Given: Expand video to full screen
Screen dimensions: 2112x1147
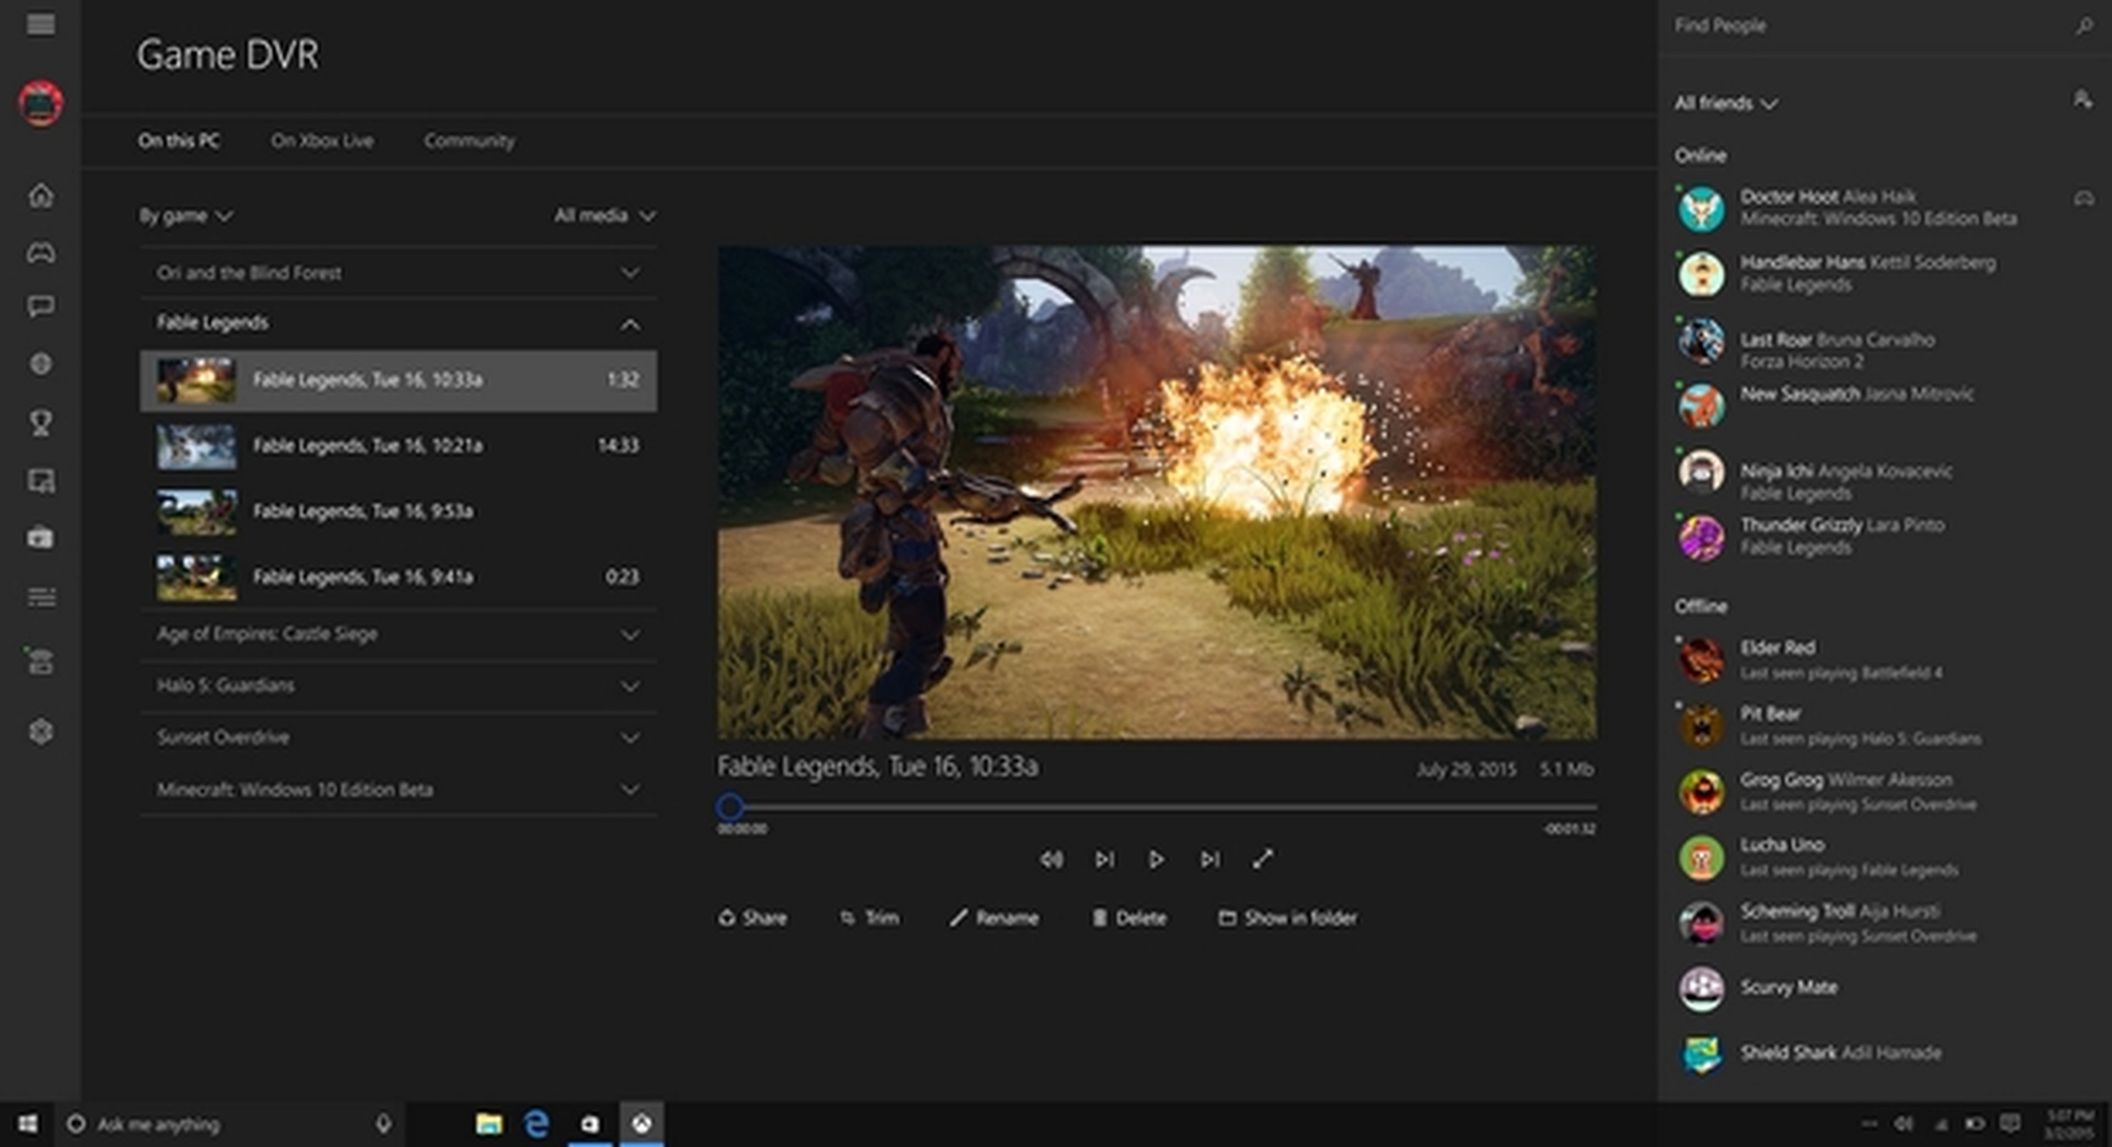Looking at the screenshot, I should [x=1263, y=860].
